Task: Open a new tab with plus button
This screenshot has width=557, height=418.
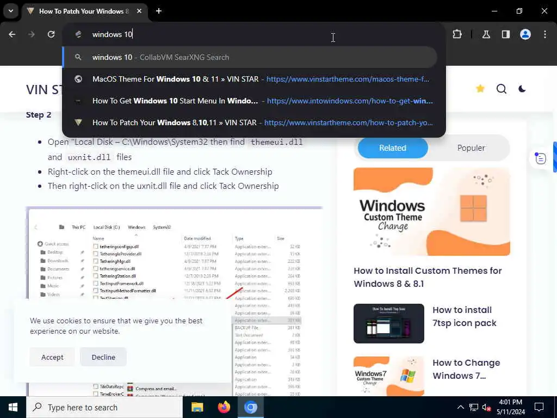Action: coord(159,11)
